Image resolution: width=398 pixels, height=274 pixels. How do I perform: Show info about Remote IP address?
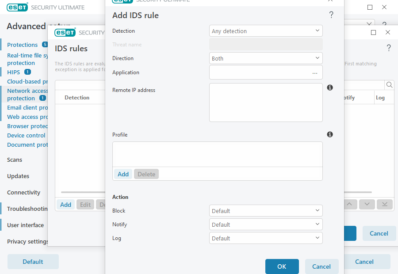pyautogui.click(x=330, y=88)
